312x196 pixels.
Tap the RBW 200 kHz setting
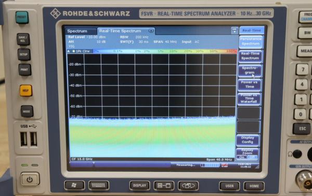click(134, 37)
